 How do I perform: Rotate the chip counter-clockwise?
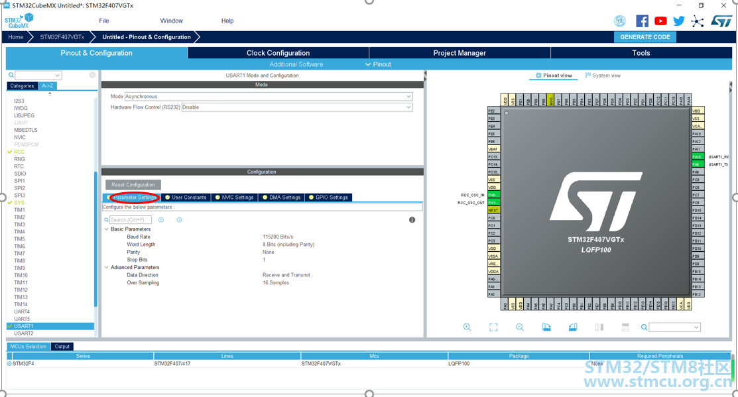[x=573, y=327]
